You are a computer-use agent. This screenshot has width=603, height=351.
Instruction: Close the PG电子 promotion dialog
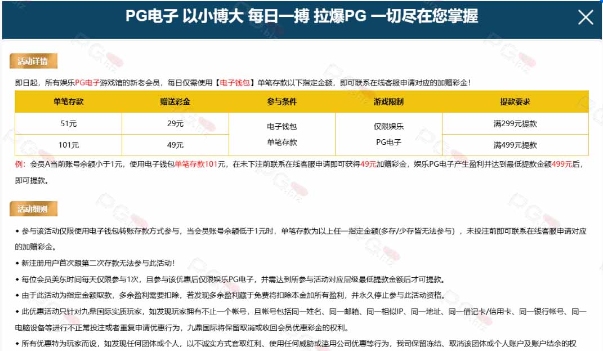pyautogui.click(x=586, y=17)
